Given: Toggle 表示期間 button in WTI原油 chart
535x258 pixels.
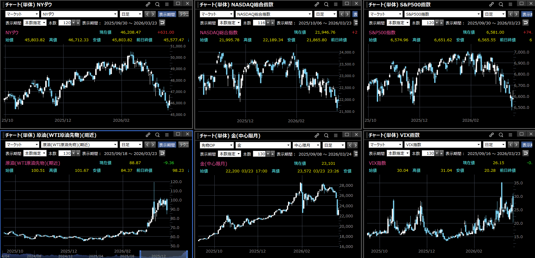Looking at the screenshot, I should pos(167,145).
